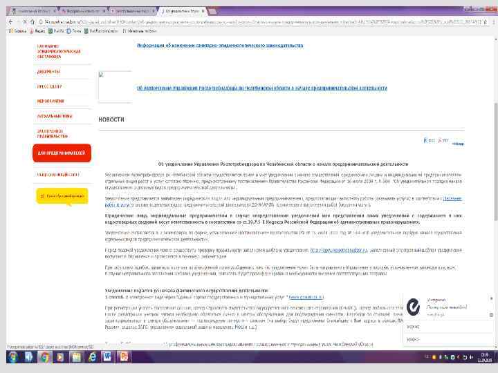Click the second button under the notification

(448, 339)
